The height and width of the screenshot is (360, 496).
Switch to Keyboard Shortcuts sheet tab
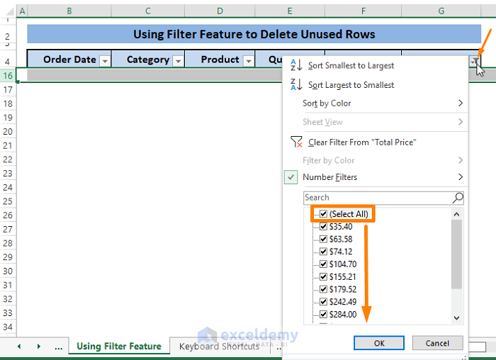219,347
